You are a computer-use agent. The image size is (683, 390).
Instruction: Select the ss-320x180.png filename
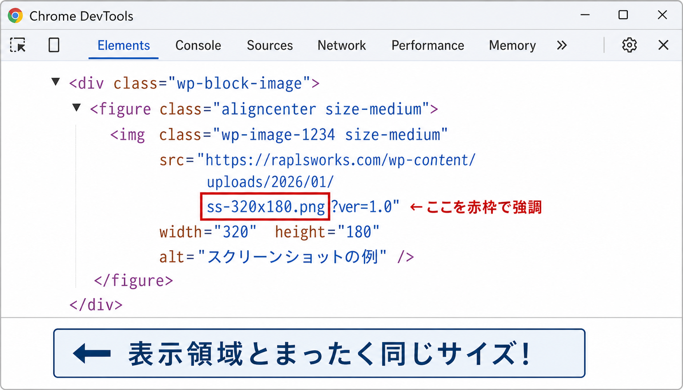[x=266, y=207]
